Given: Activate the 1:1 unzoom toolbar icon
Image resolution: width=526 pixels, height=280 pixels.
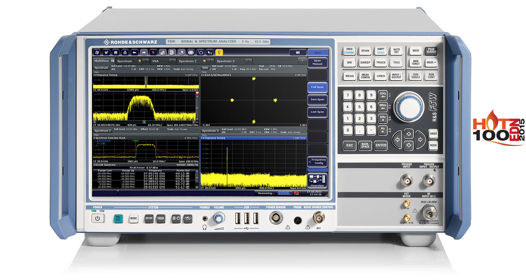Looking at the screenshot, I should [x=181, y=52].
